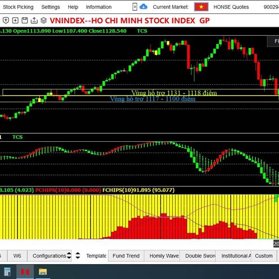This screenshot has height=279, width=279.
Task: Select the Fund Trend template
Action: (x=126, y=256)
